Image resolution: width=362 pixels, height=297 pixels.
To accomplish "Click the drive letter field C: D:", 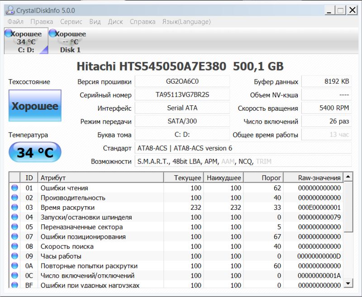I will (182, 134).
